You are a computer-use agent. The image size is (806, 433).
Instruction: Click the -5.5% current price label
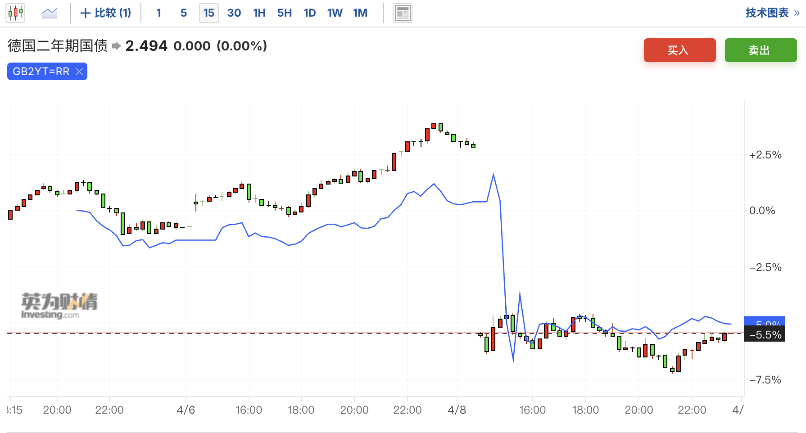765,335
